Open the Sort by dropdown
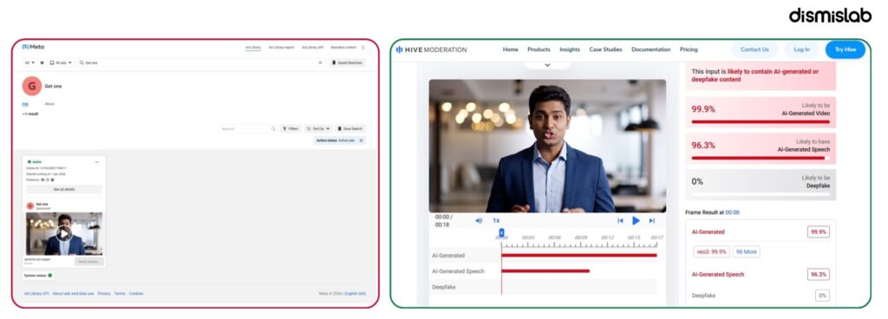Viewport: 888px width, 319px height. (318, 129)
